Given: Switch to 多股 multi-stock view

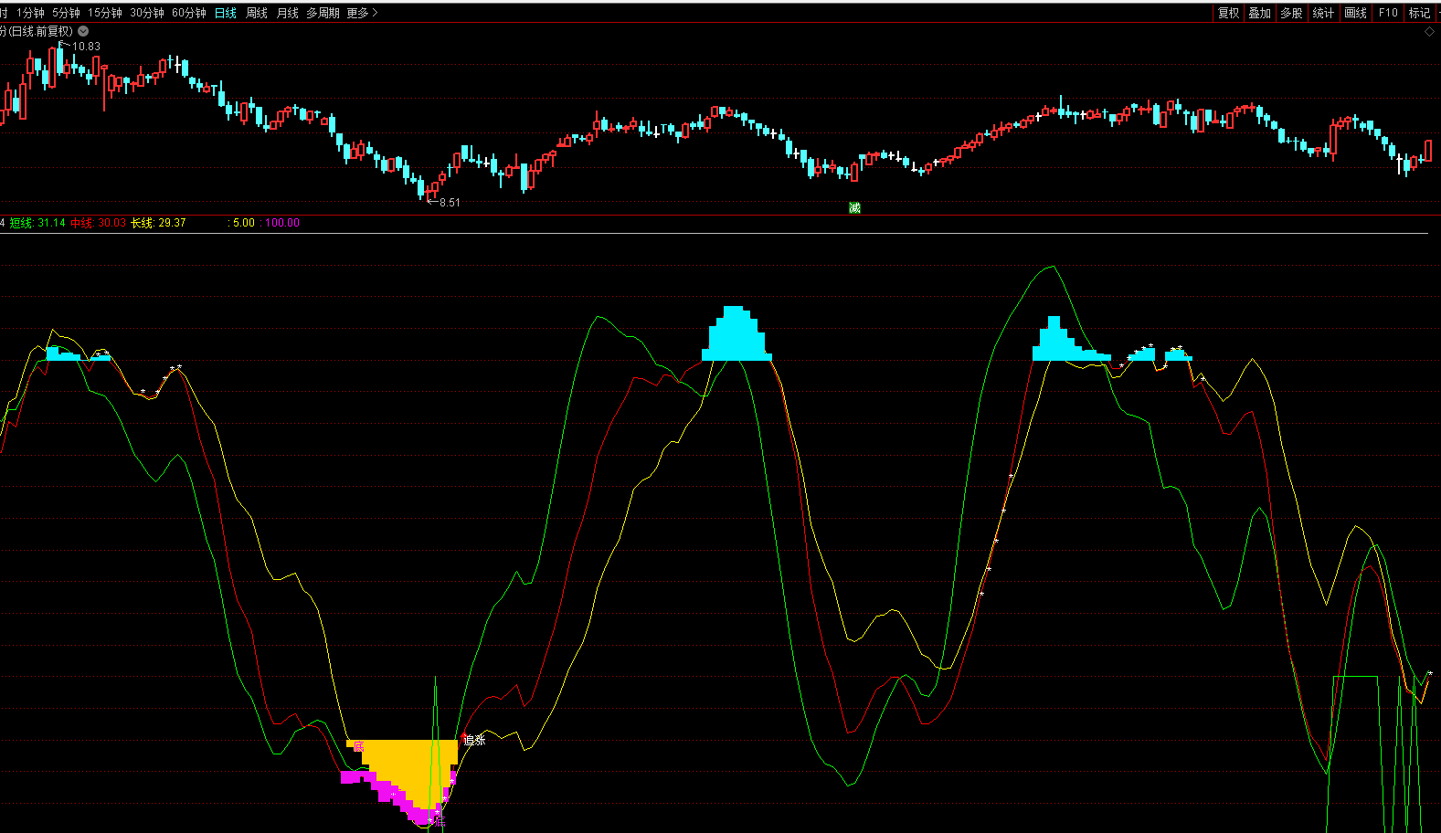Looking at the screenshot, I should point(1291,13).
